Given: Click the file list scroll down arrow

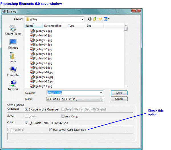Looking at the screenshot, I should point(126,86).
